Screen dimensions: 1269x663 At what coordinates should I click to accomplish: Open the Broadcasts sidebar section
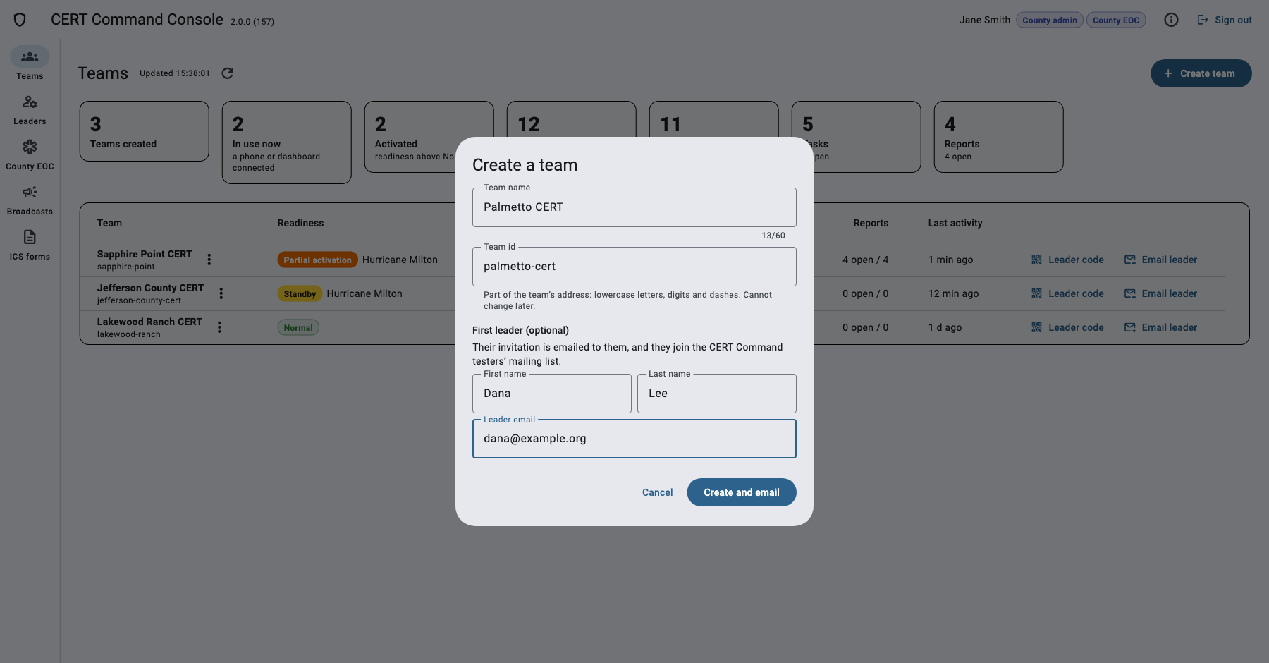point(30,200)
